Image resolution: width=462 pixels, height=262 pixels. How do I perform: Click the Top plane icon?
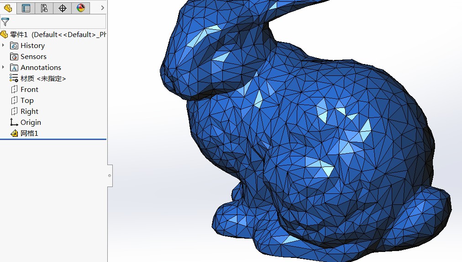coord(14,100)
